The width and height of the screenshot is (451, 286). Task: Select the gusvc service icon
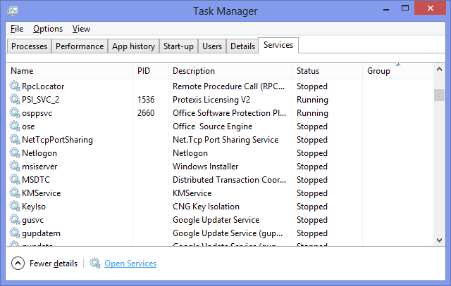(x=16, y=220)
